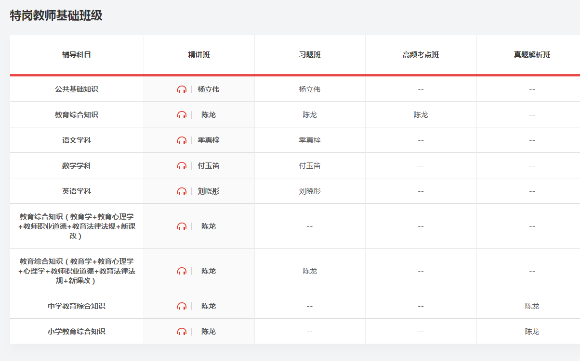This screenshot has height=361, width=580.
Task: Click the headphone icon next to 付玉笛 in 精讲班
Action: pos(182,166)
